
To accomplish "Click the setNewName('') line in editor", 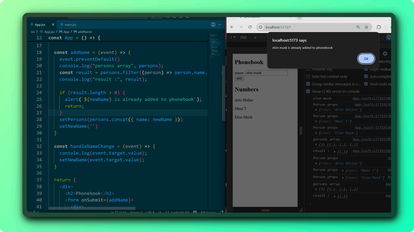I will pyautogui.click(x=79, y=126).
